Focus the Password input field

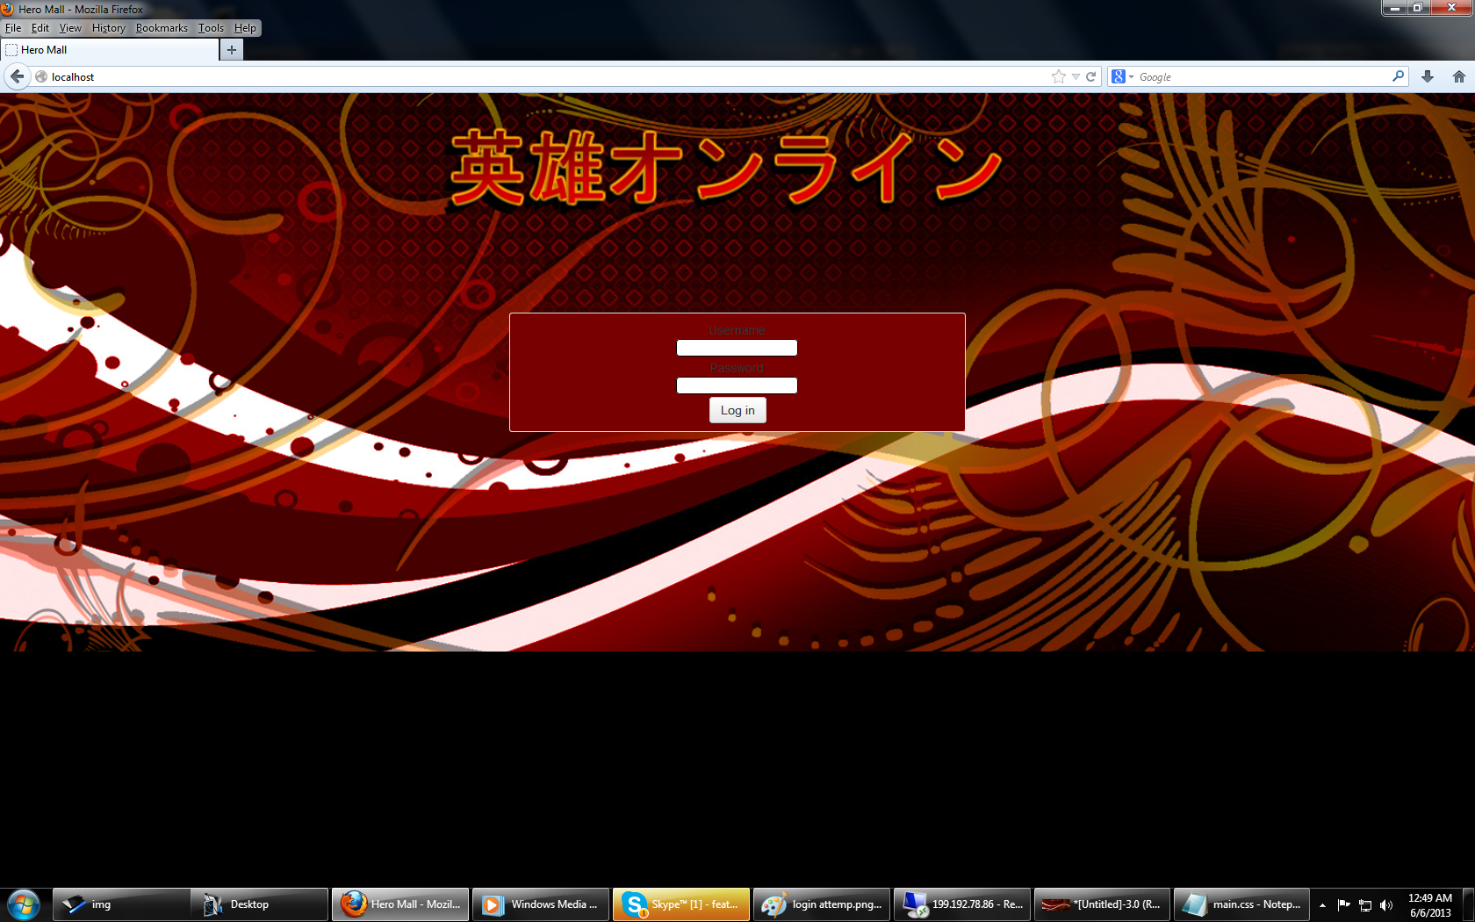pyautogui.click(x=737, y=385)
